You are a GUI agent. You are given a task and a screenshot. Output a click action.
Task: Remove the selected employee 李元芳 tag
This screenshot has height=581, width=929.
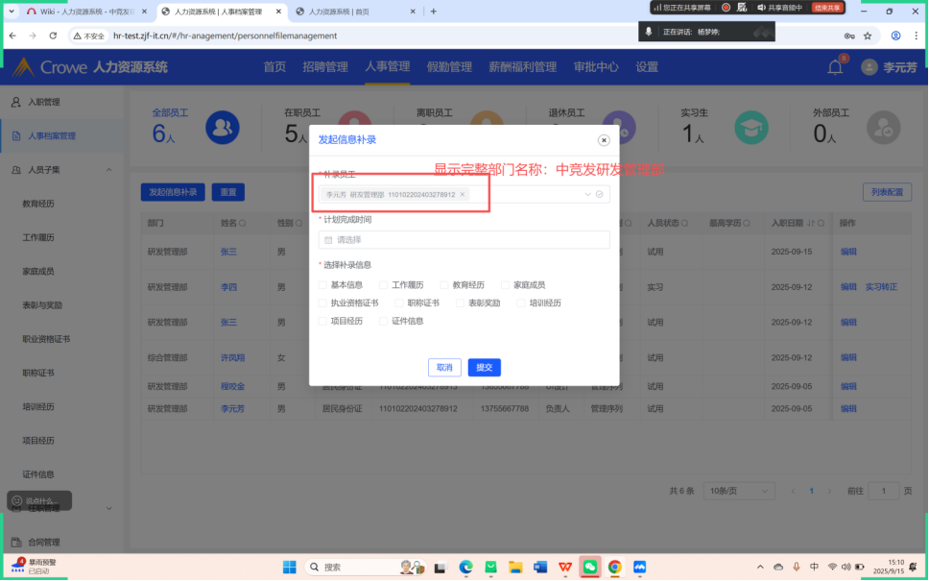pos(463,194)
